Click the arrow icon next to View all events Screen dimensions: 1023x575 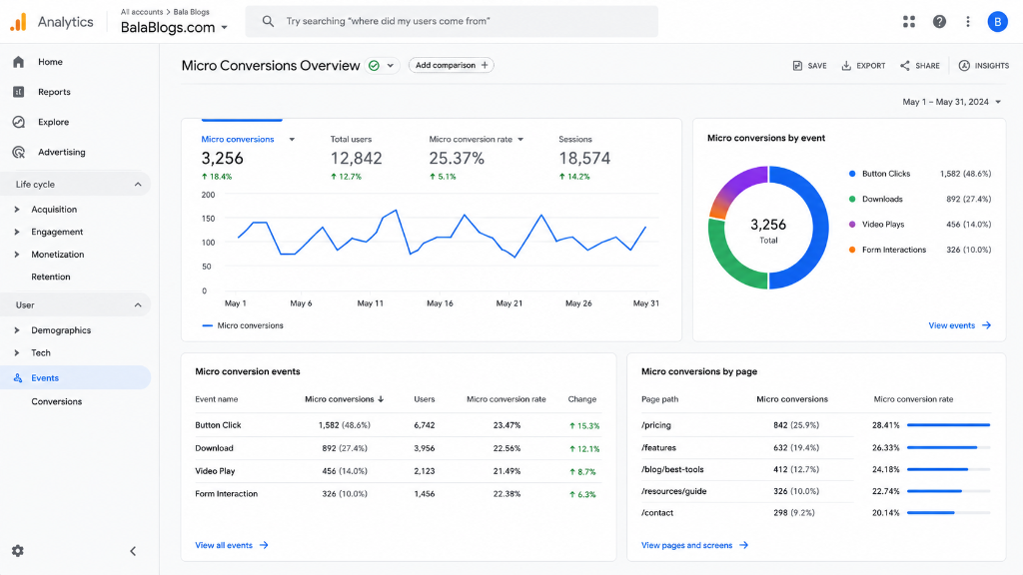pos(264,545)
